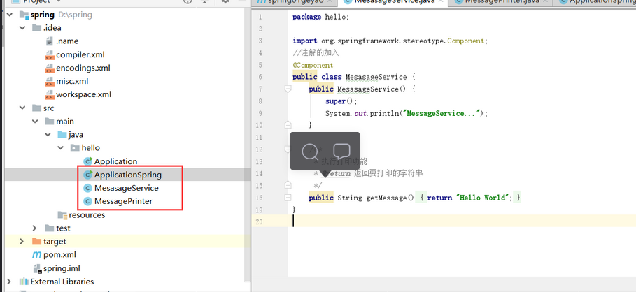Image resolution: width=636 pixels, height=292 pixels.
Task: Click fold end marker at line 10
Action: [x=288, y=125]
